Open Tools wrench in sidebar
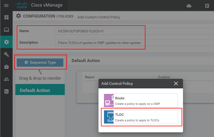The image size is (214, 137). 6,54
